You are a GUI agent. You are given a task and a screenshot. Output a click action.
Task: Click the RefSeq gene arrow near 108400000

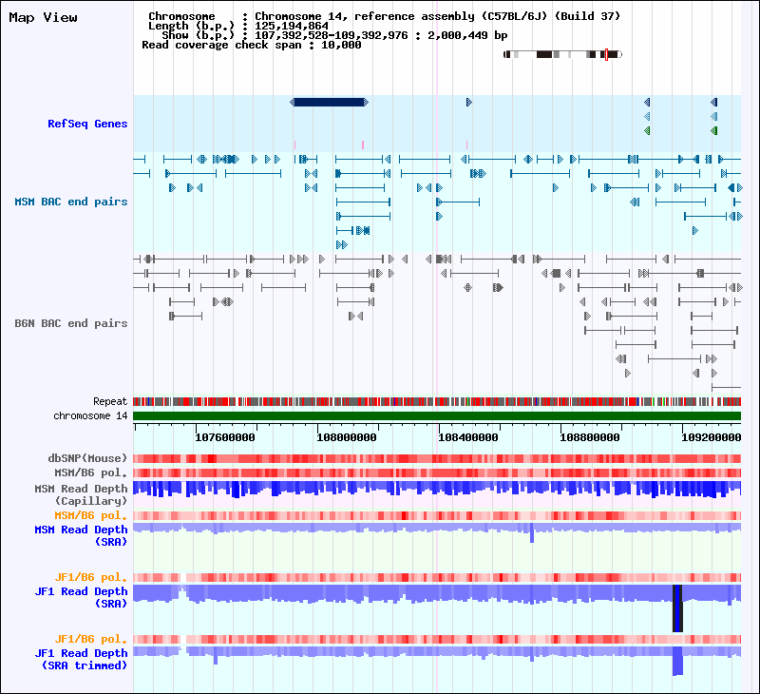click(468, 102)
